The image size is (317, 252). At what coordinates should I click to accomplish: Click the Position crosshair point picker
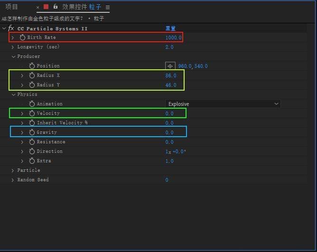point(170,66)
